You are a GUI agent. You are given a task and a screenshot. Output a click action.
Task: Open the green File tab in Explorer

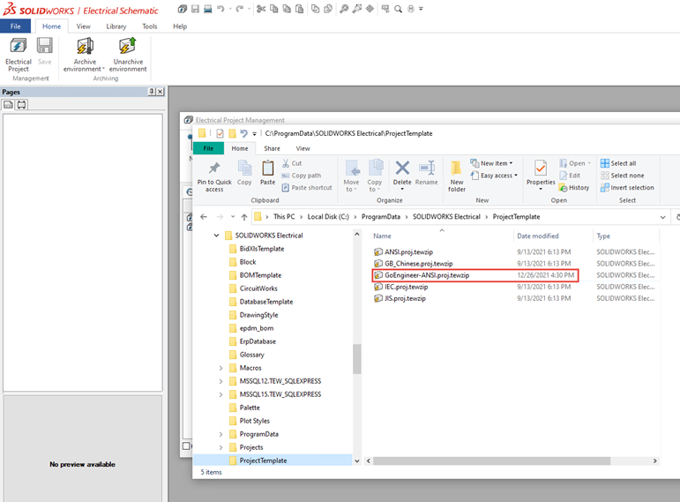click(208, 148)
